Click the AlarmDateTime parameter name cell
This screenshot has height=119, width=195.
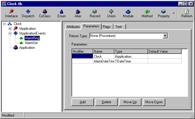pos(103,61)
